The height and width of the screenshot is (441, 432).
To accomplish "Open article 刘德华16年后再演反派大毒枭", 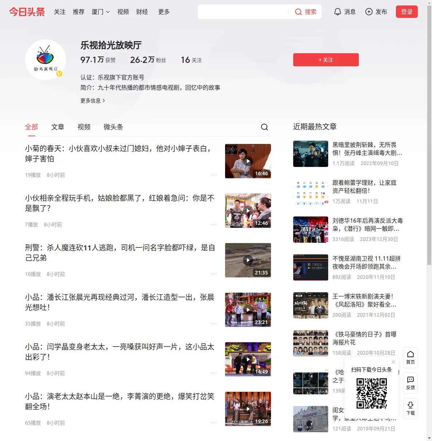I will click(368, 225).
